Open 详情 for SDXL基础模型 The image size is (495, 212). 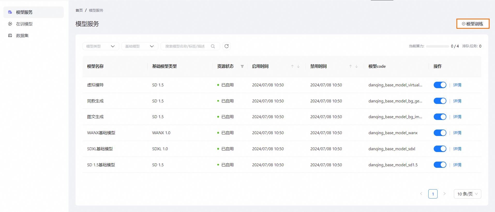click(x=457, y=149)
